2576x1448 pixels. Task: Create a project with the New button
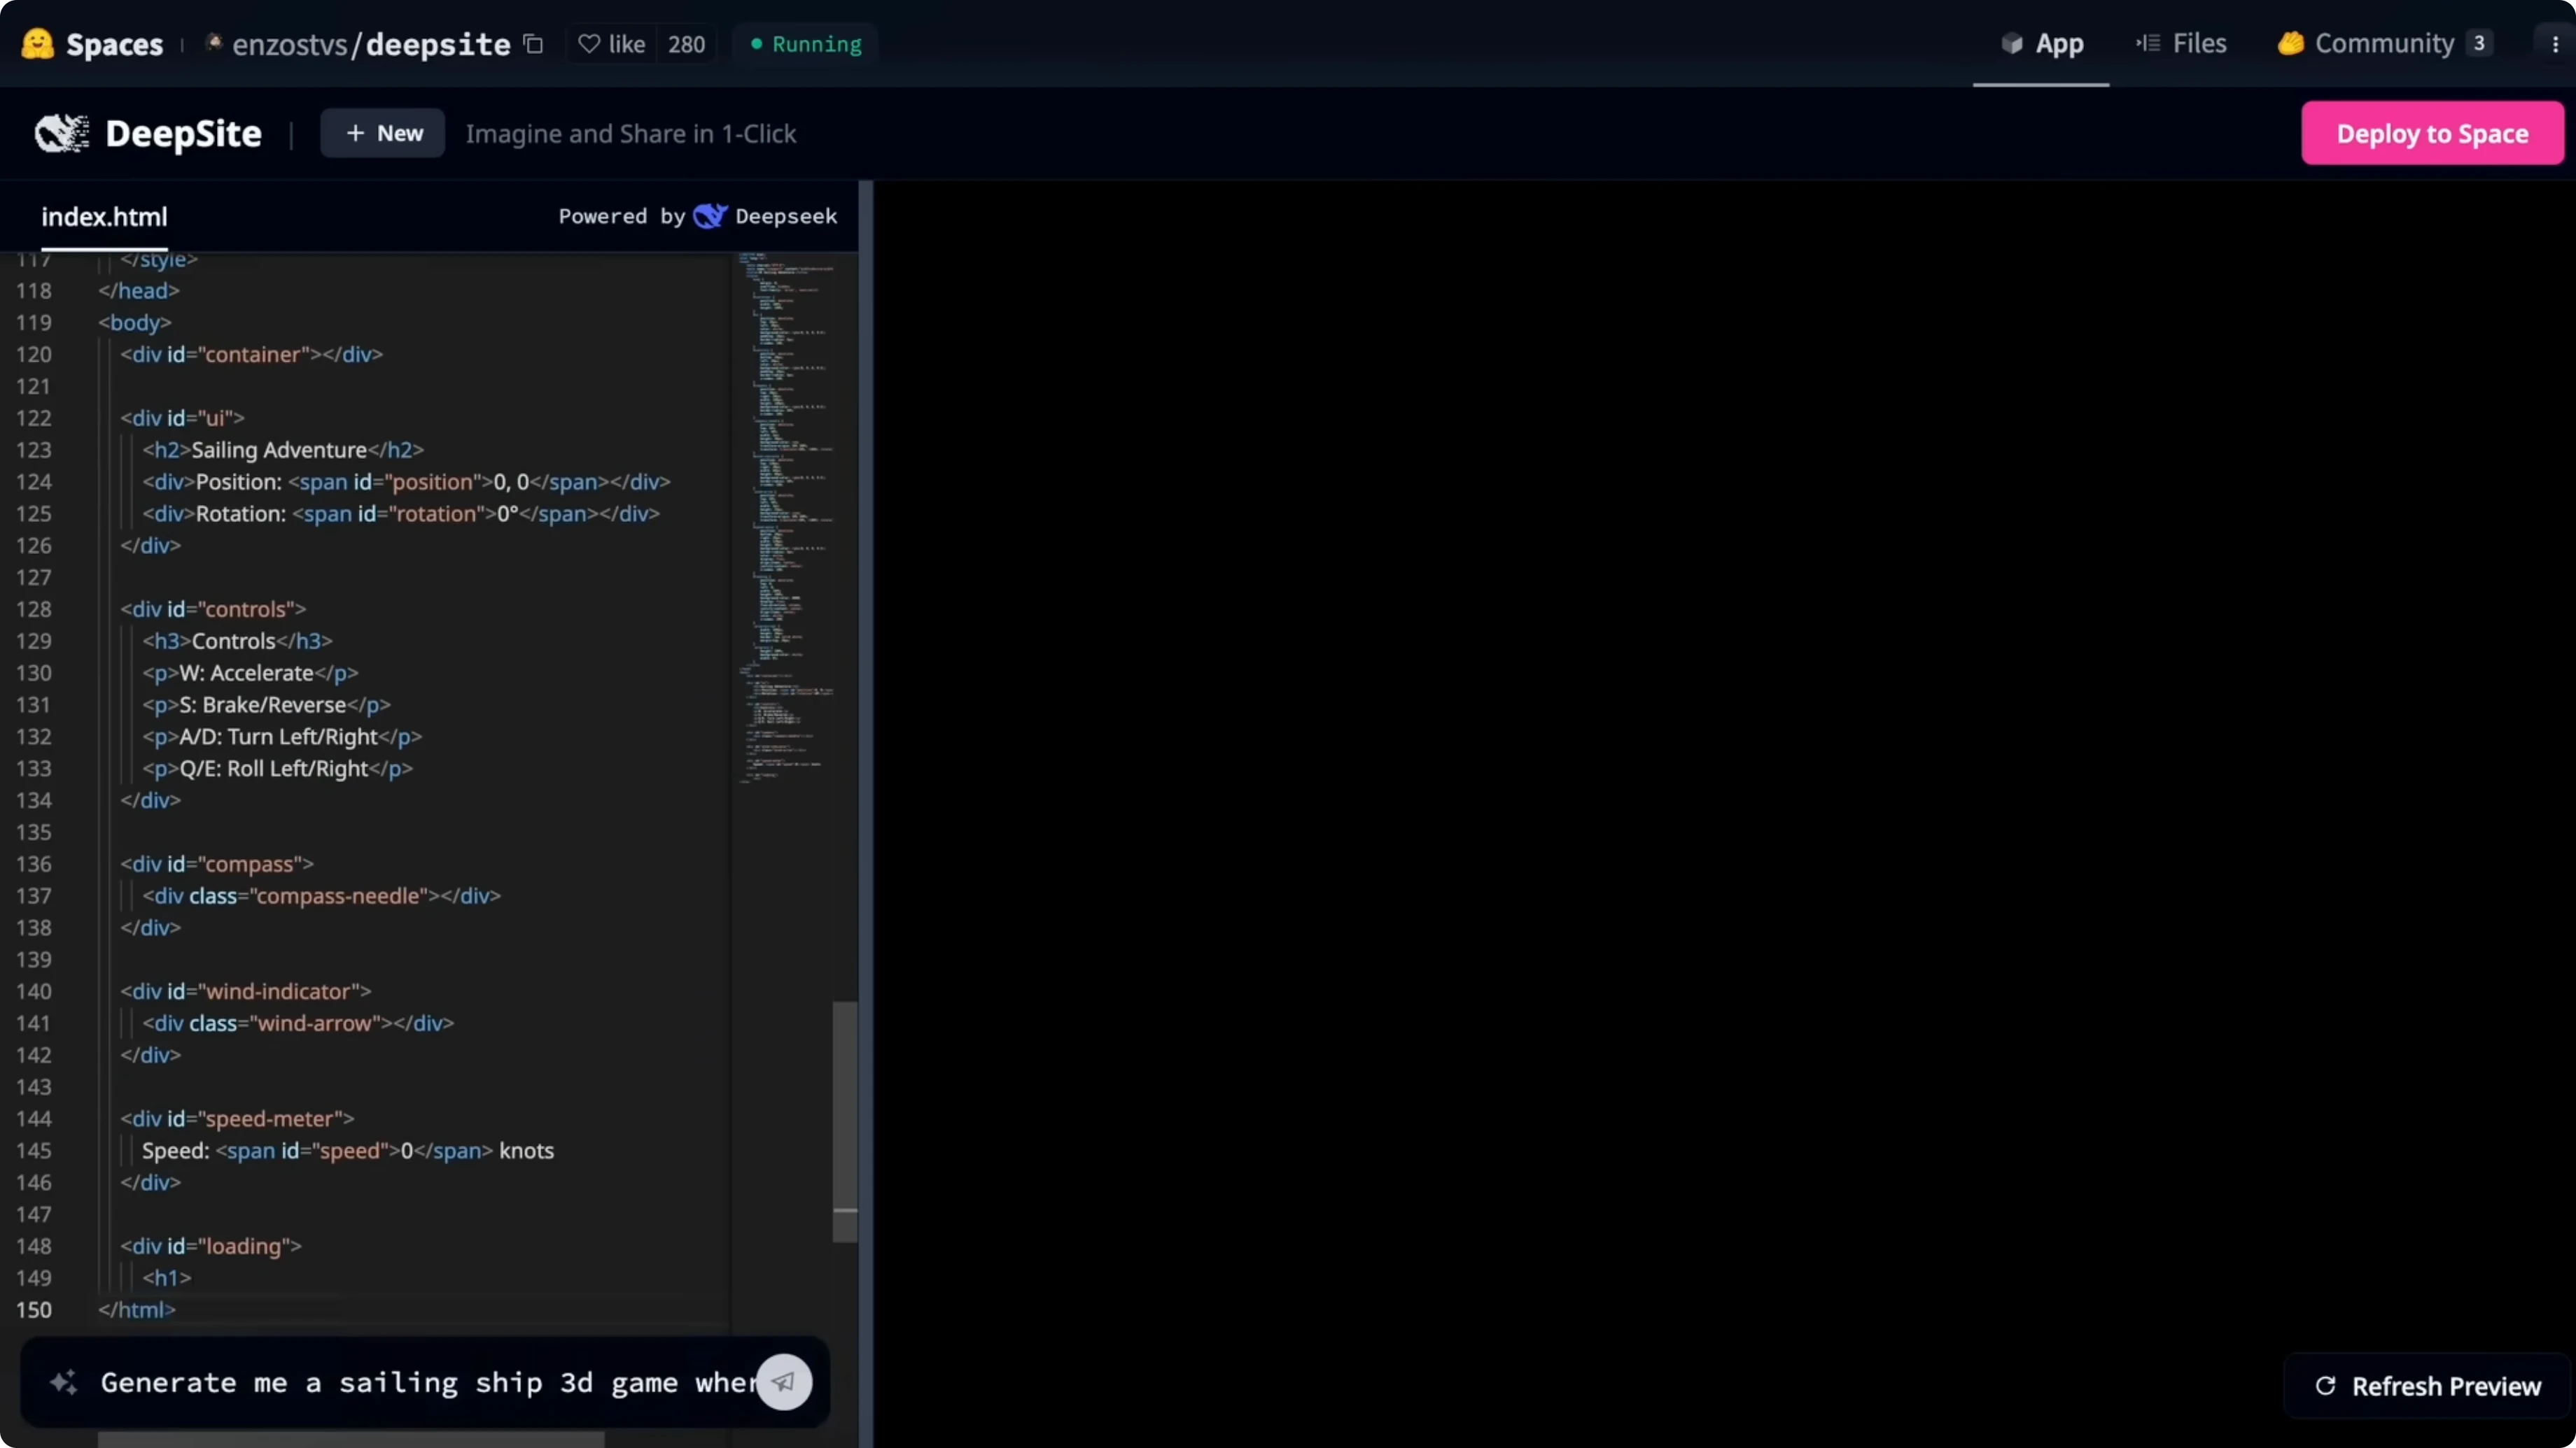(382, 132)
